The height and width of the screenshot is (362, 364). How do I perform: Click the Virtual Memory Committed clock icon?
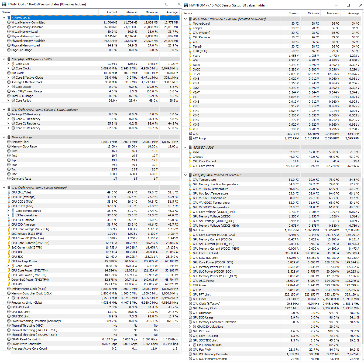9,22
